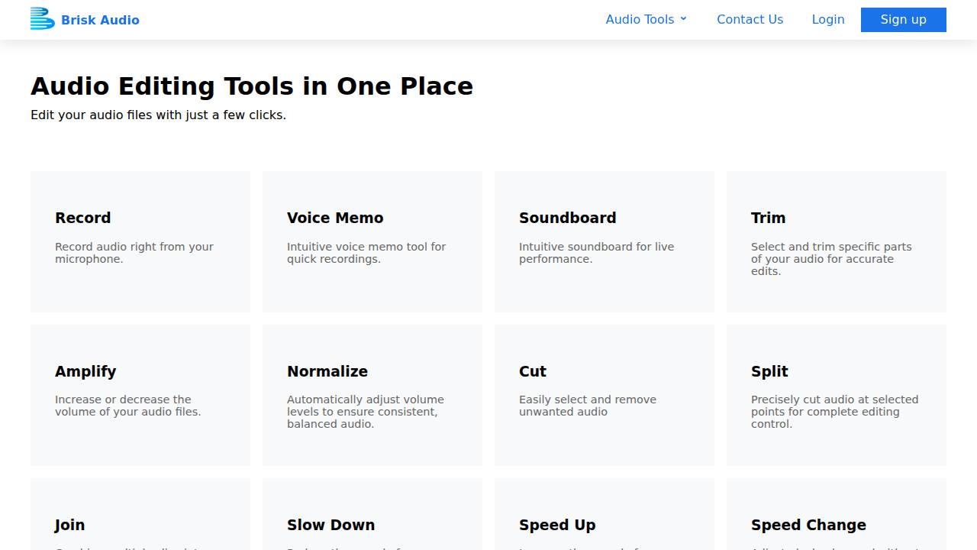Click the Audio Tools chevron arrow
The height and width of the screenshot is (550, 977).
coord(683,19)
